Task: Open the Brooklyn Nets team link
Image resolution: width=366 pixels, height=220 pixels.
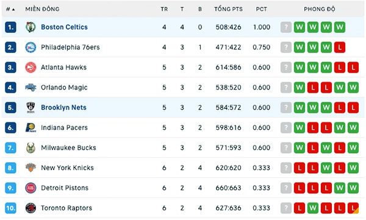Action: [63, 107]
